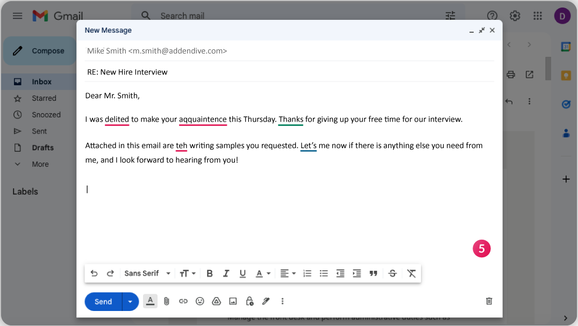Toggle confidential mode lock icon
The image size is (578, 326).
[x=249, y=301]
